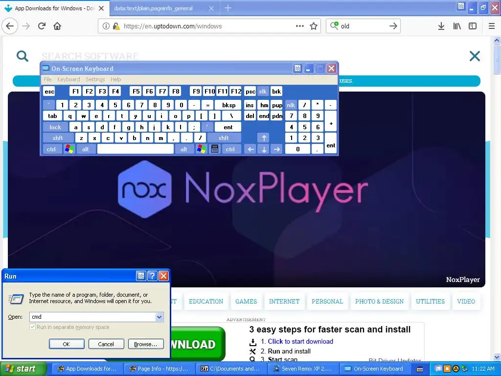This screenshot has width=501, height=376.
Task: Open Seven Remix XP taskbar item
Action: coord(302,369)
